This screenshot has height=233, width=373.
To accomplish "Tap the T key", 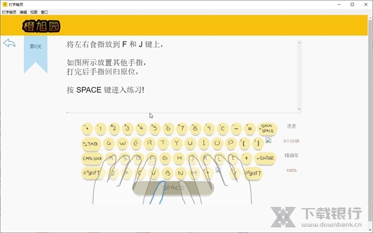I will [163, 144].
